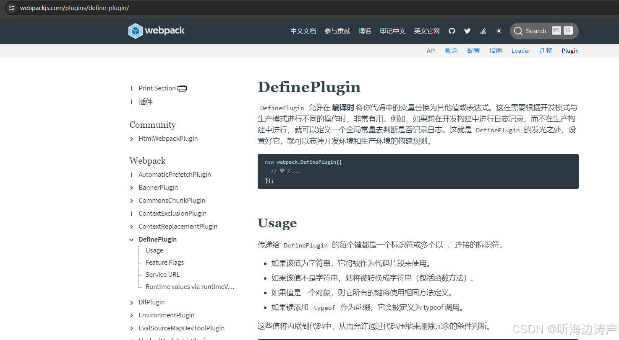Click the browser address bar URL
The height and width of the screenshot is (340, 619).
74,8
